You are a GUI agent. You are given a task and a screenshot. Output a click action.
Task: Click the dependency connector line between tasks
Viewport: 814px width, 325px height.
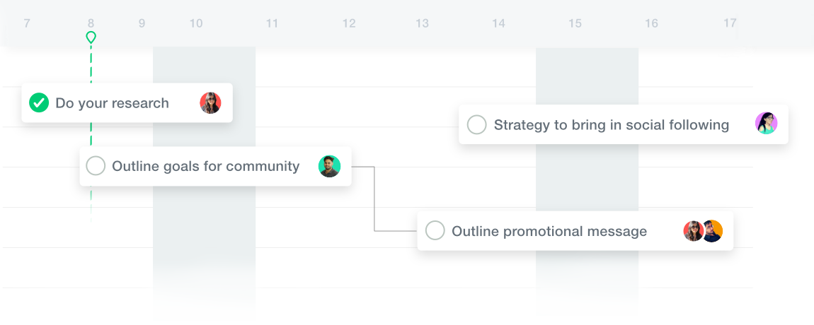(374, 199)
